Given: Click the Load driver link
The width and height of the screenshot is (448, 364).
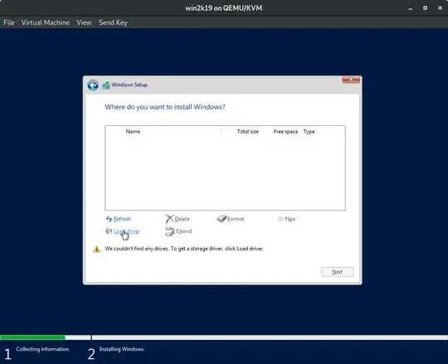Looking at the screenshot, I should click(127, 231).
